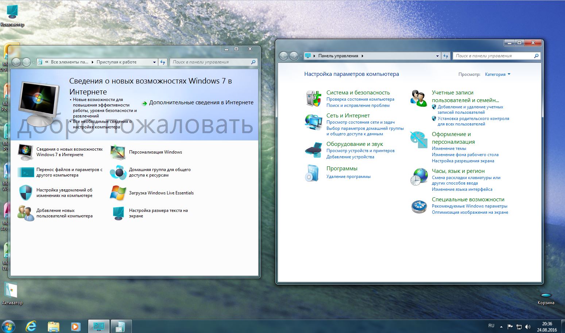Click the clock showing 20:36
The height and width of the screenshot is (333, 565).
[x=547, y=324]
